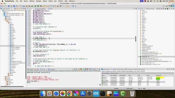
Task: Select main(void) : int in Outline
Action: [x=145, y=57]
